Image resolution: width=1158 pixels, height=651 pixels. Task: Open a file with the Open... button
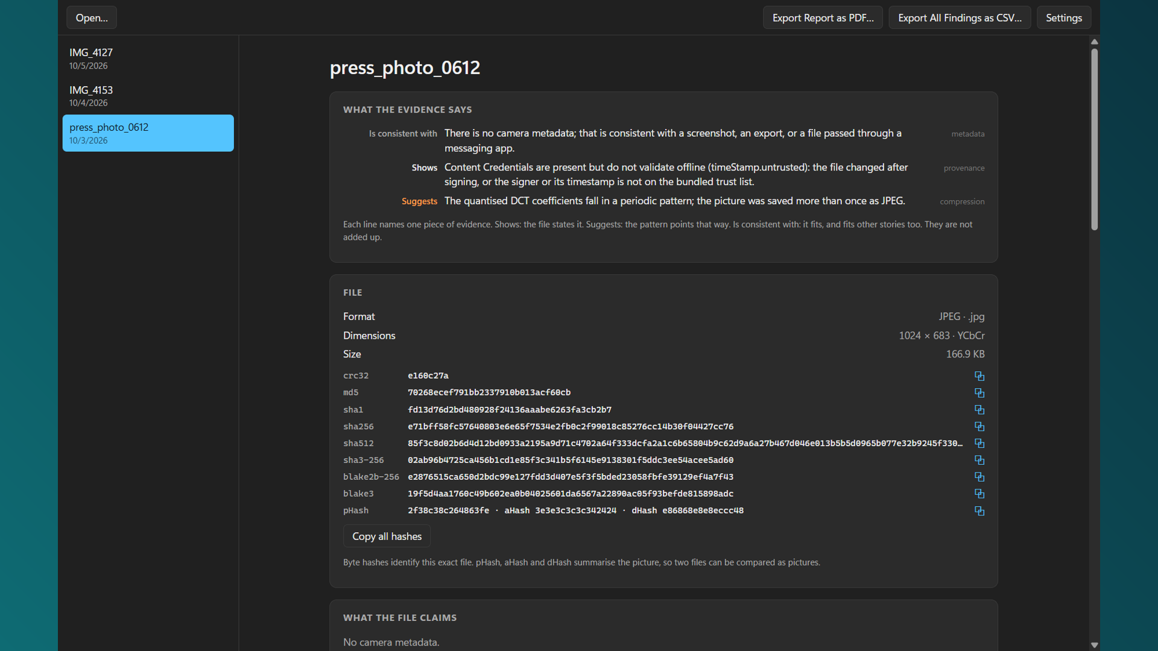click(92, 17)
